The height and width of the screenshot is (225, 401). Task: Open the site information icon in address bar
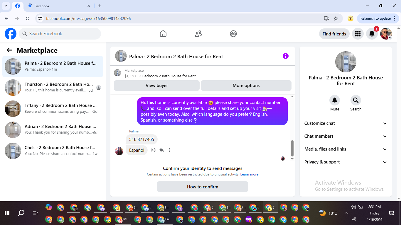point(40,18)
